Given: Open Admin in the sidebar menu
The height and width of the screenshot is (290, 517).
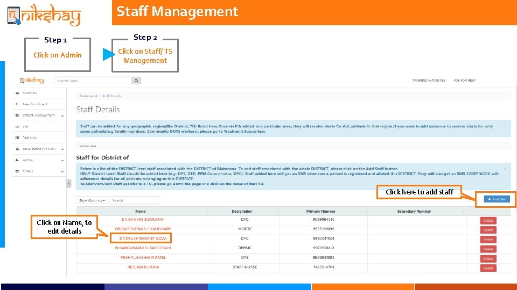Looking at the screenshot, I should [x=27, y=160].
